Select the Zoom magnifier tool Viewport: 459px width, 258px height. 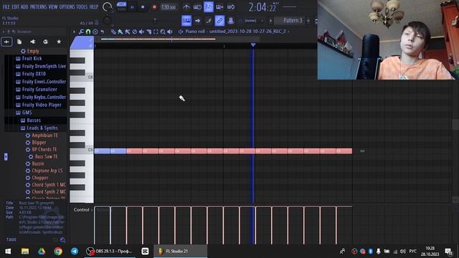coord(163,32)
